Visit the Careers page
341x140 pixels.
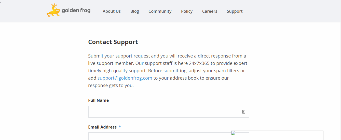[x=210, y=11]
